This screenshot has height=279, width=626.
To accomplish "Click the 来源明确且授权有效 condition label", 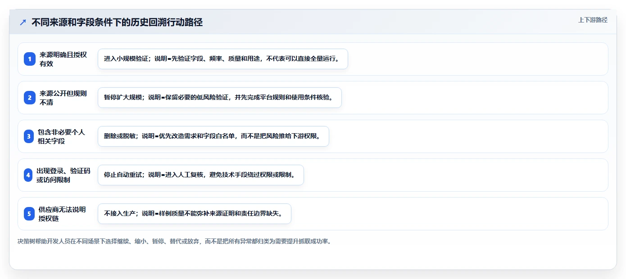I will click(x=63, y=59).
